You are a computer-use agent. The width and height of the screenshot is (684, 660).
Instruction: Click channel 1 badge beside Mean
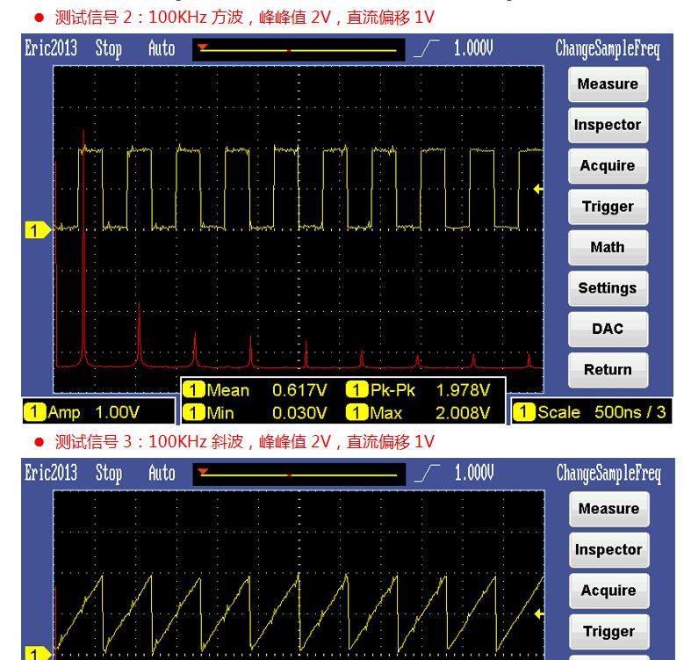pyautogui.click(x=194, y=390)
